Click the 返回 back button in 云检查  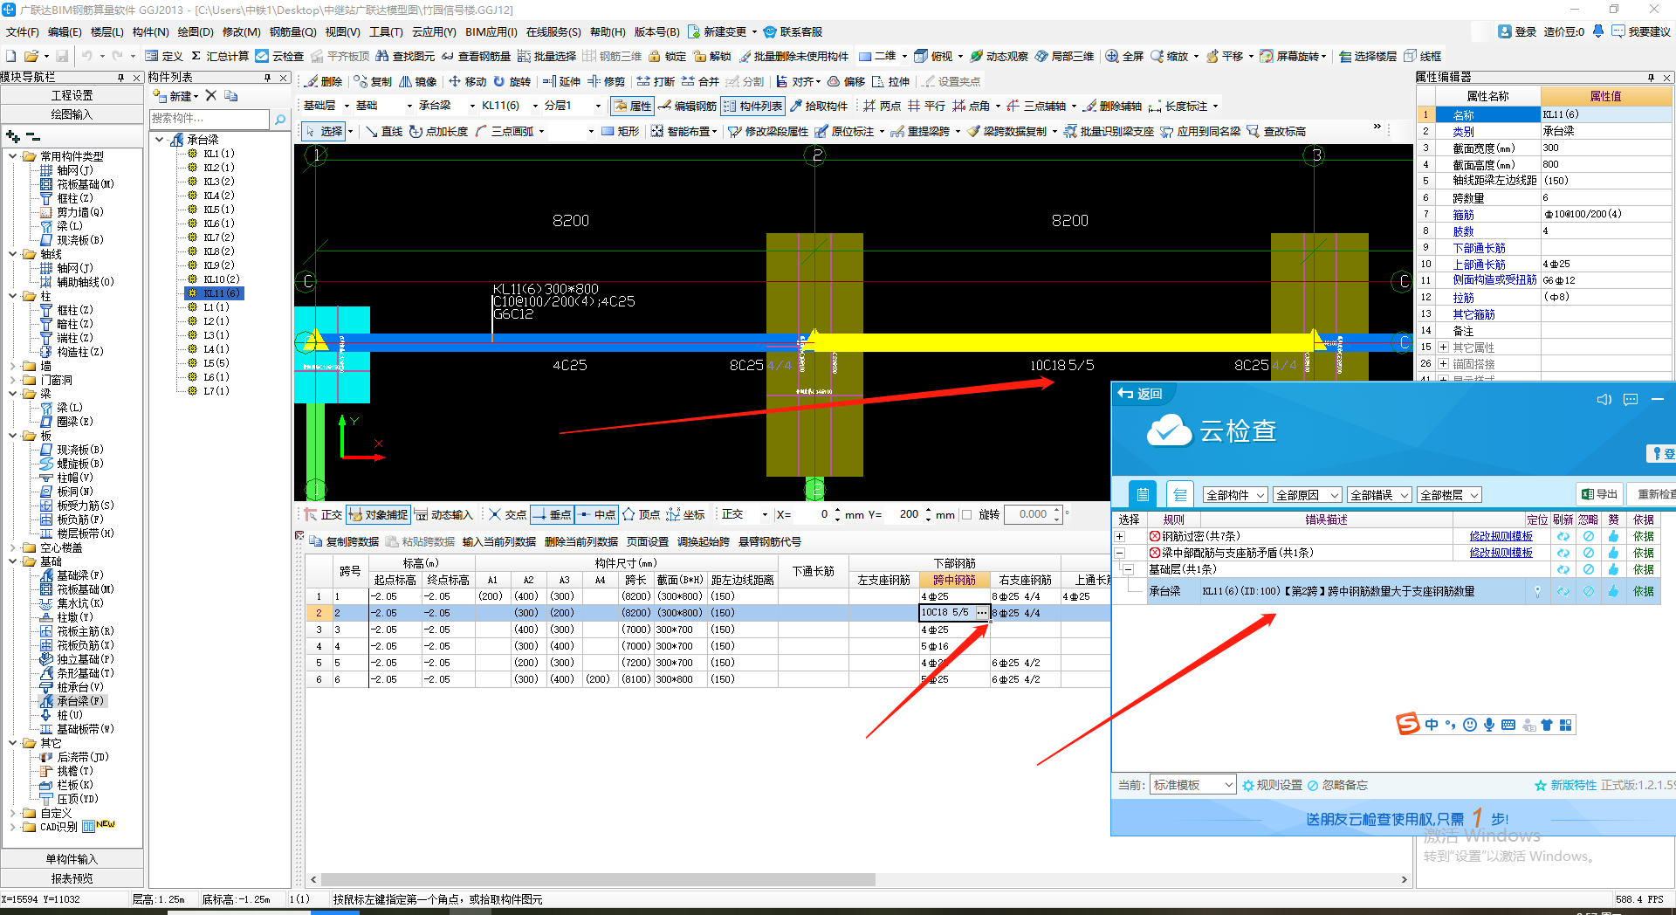point(1141,394)
